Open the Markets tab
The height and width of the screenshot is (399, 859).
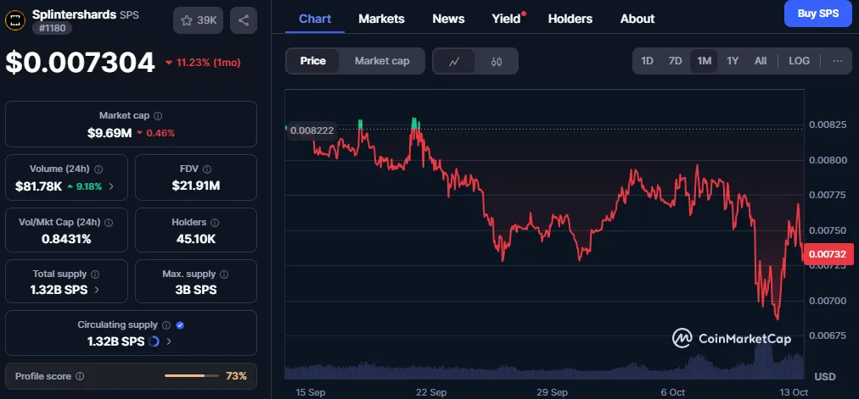pyautogui.click(x=381, y=19)
